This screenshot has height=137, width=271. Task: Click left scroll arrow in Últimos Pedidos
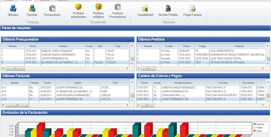coord(138,68)
